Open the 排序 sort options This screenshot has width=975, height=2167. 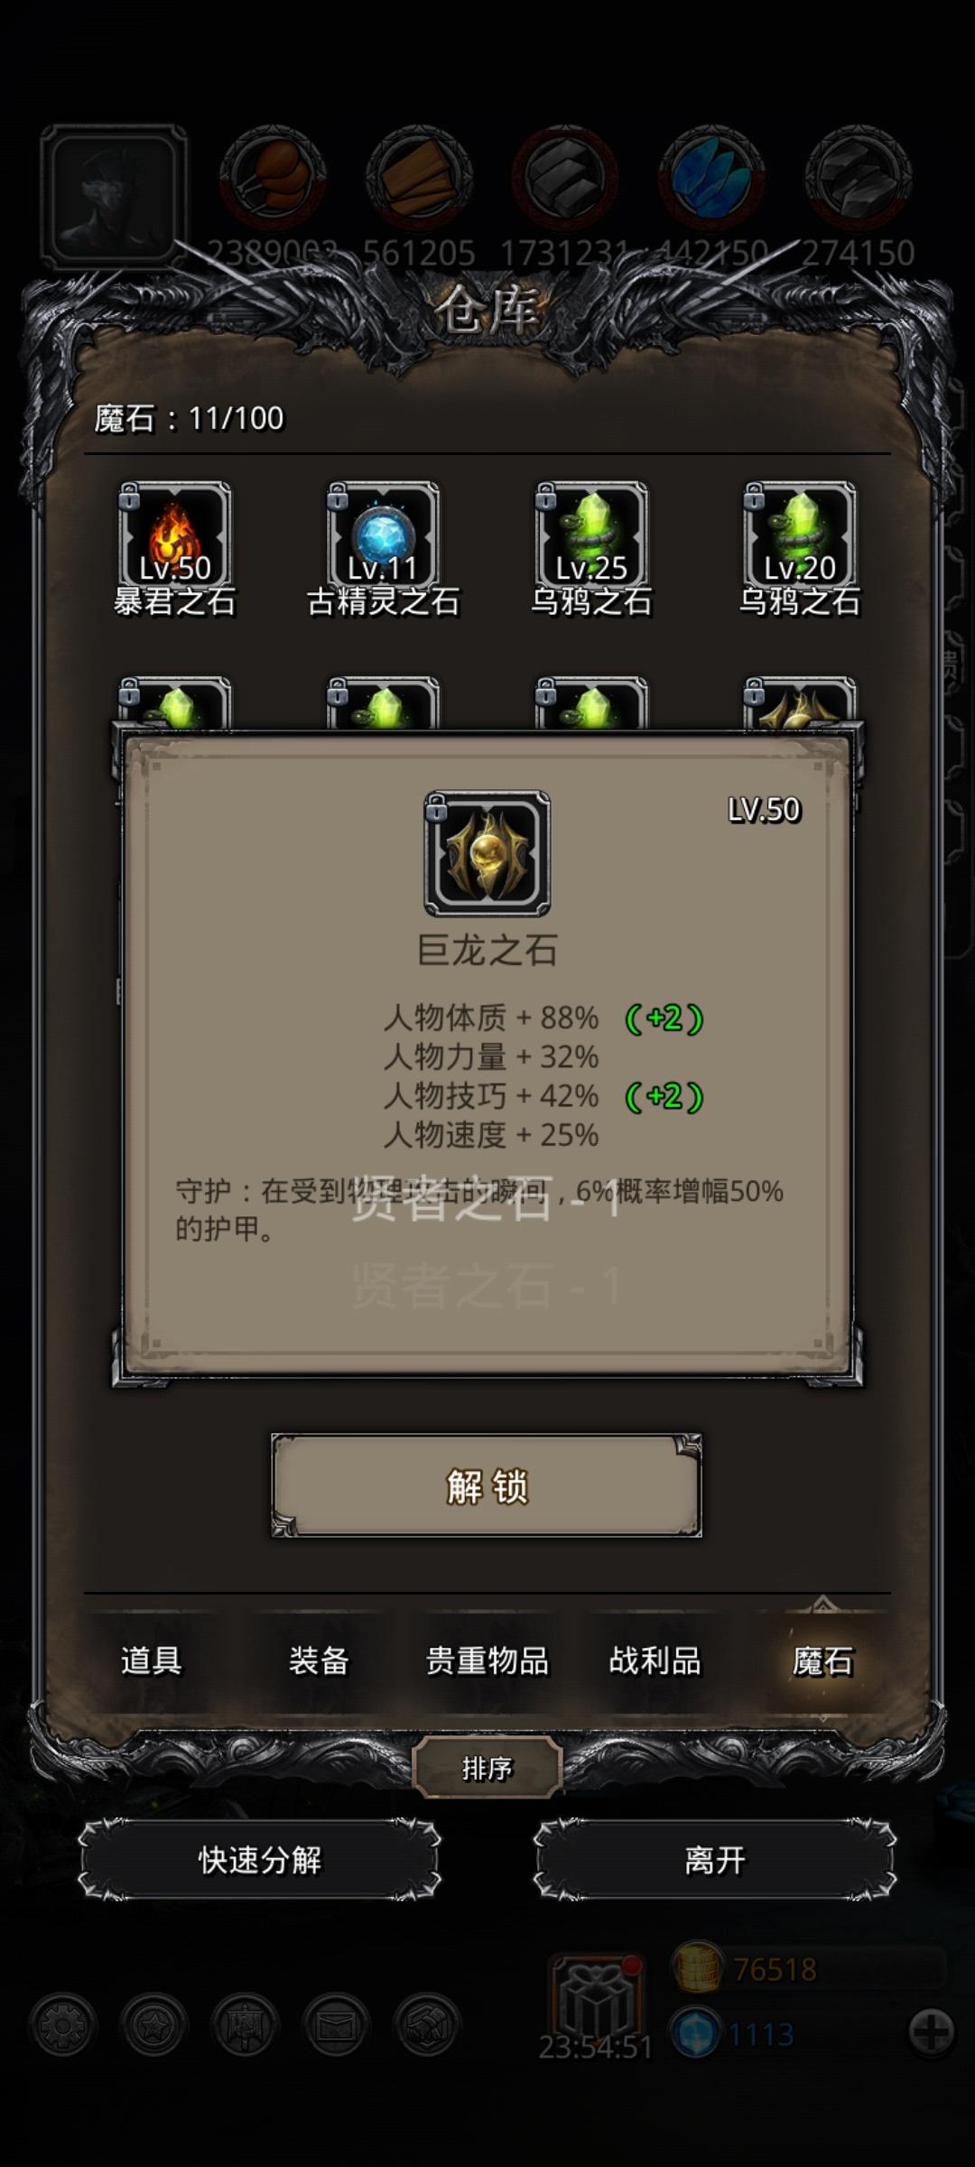[487, 1767]
